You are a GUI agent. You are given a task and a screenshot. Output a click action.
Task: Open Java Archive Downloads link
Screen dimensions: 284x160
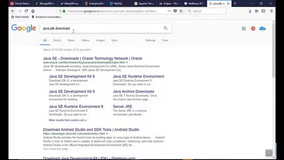point(134,92)
